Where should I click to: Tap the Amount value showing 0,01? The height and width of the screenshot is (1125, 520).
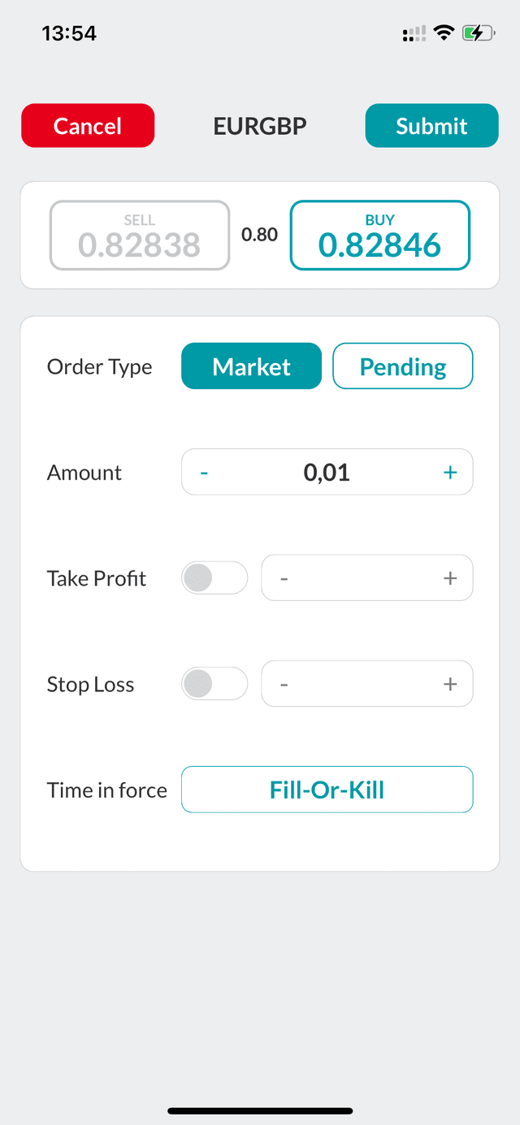[x=327, y=471]
